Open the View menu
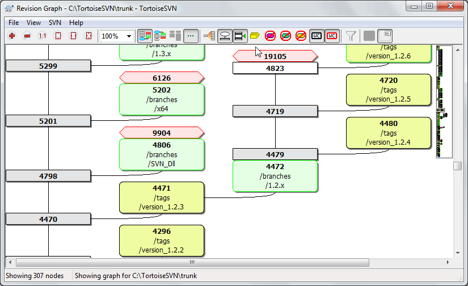 (x=33, y=23)
